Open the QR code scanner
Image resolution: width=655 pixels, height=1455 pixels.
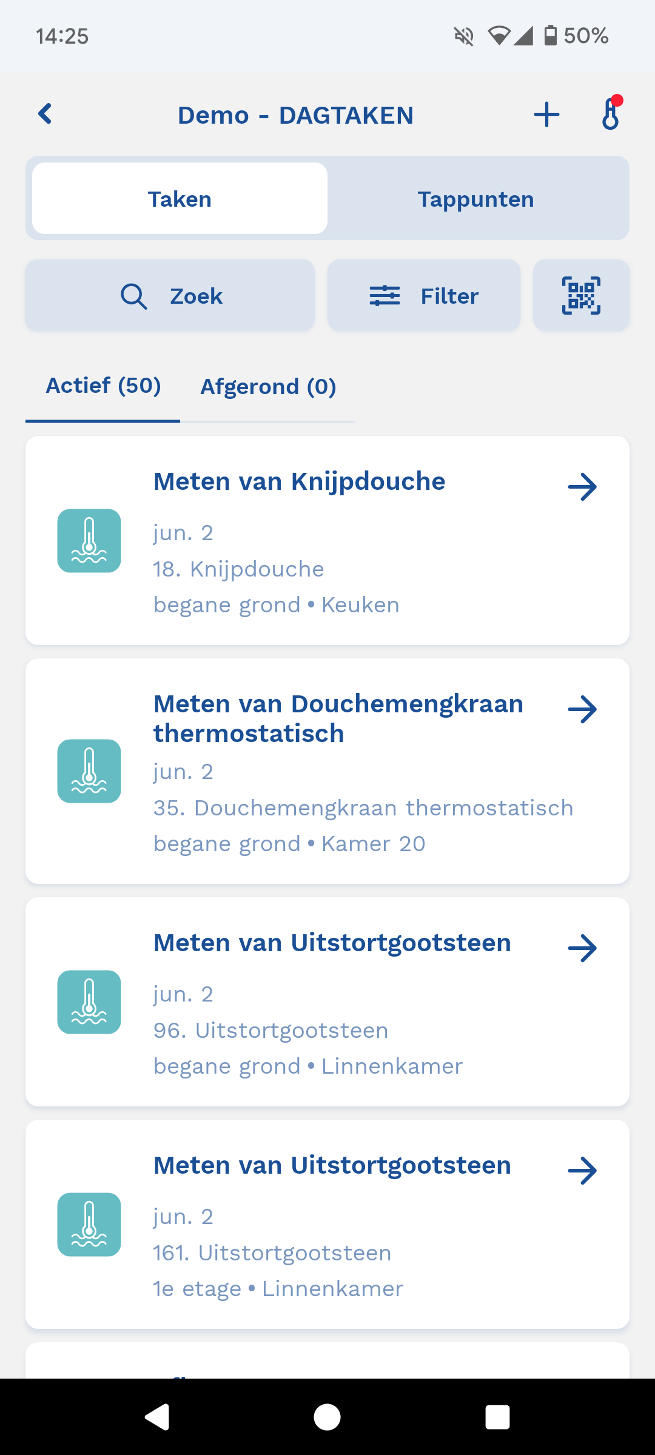[581, 296]
